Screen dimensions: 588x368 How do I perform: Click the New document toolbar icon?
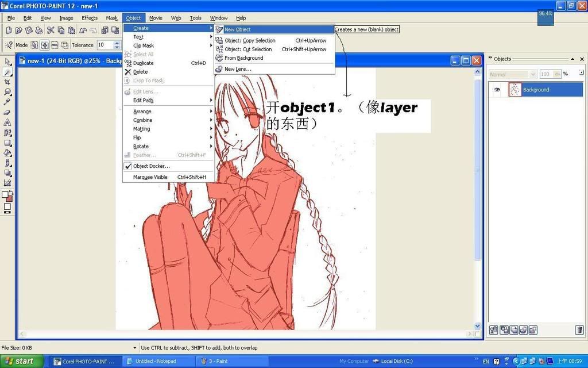pyautogui.click(x=9, y=30)
